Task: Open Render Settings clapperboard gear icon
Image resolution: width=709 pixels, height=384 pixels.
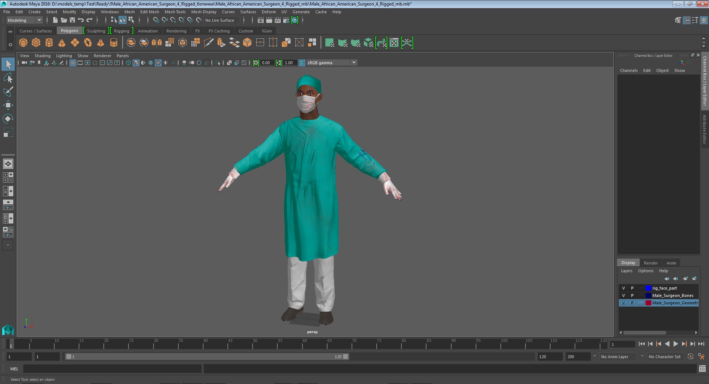Action: [286, 20]
